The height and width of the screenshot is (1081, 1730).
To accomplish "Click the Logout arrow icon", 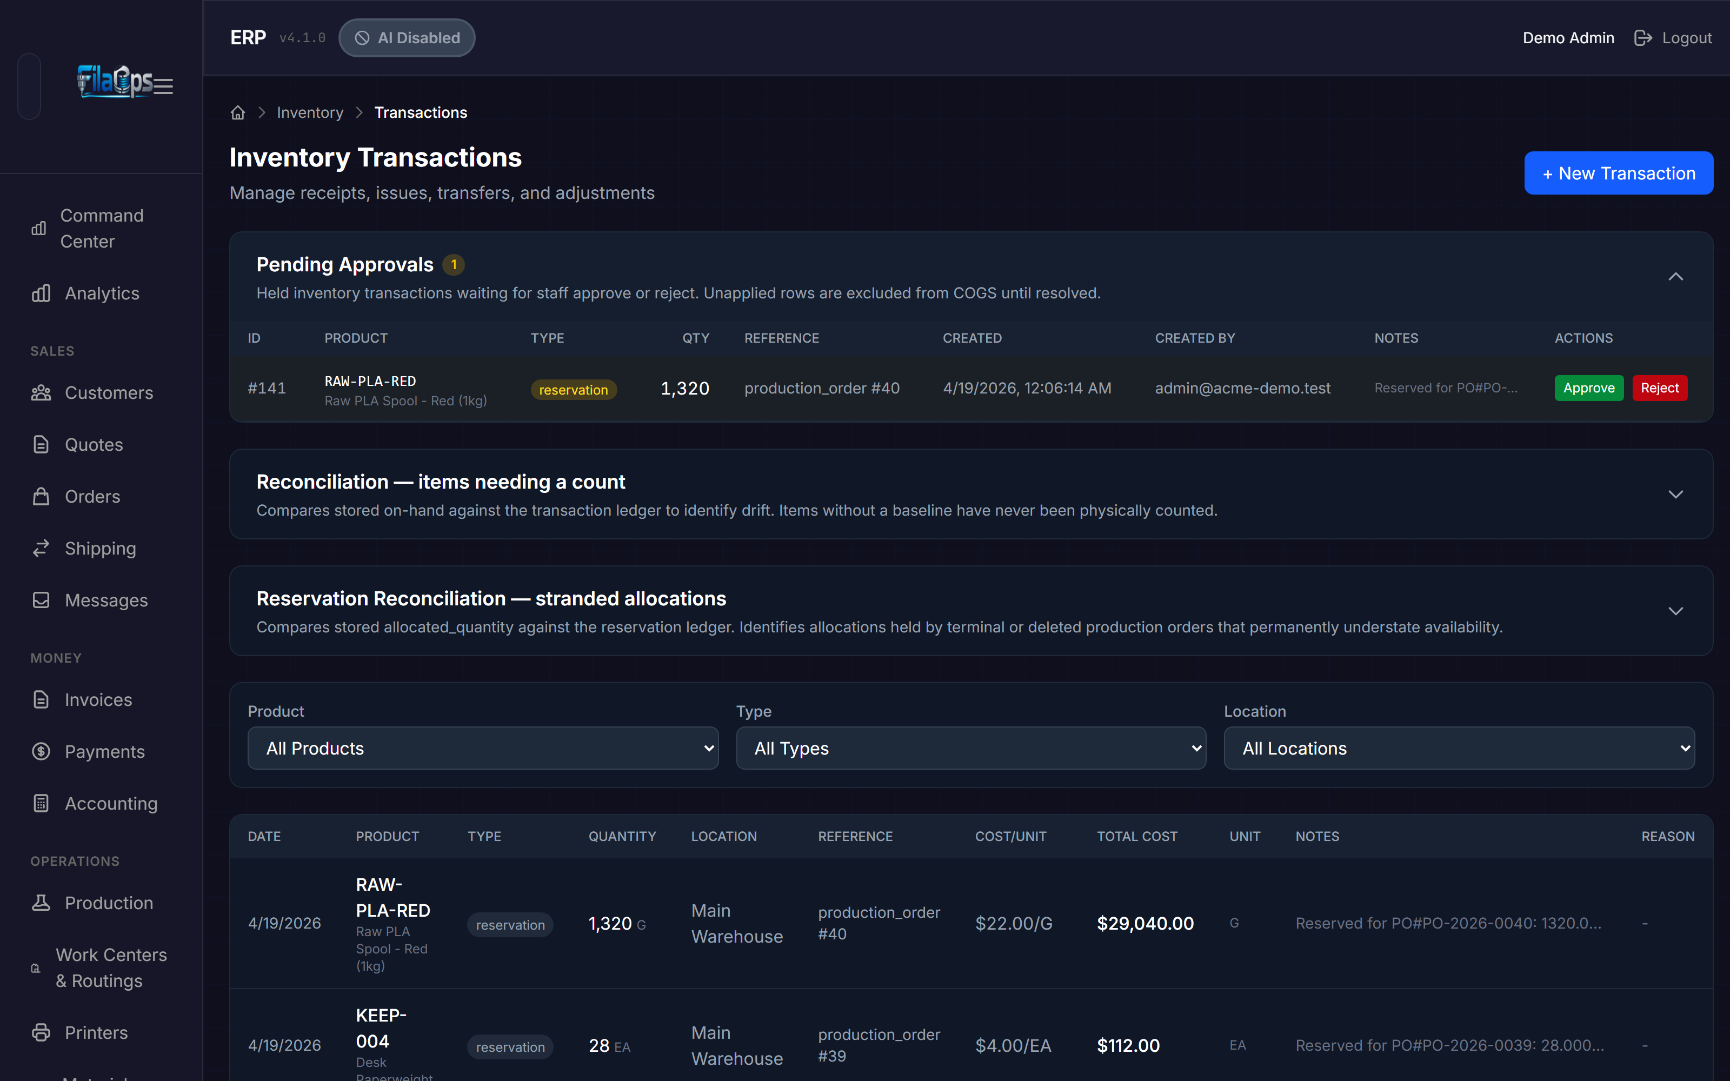I will point(1643,38).
